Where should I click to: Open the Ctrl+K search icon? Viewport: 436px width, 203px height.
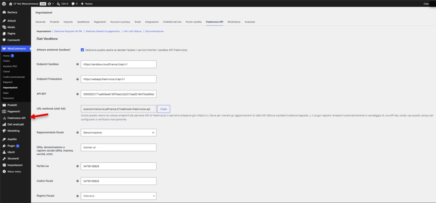click(58, 4)
